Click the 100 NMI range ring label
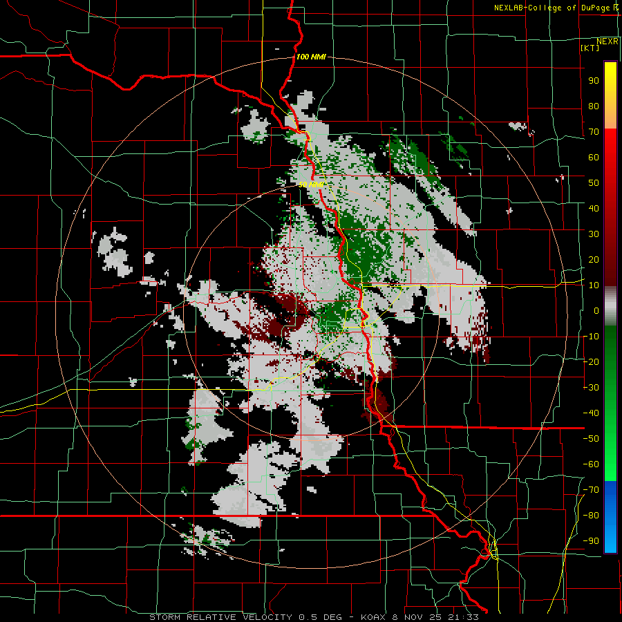 click(x=311, y=57)
